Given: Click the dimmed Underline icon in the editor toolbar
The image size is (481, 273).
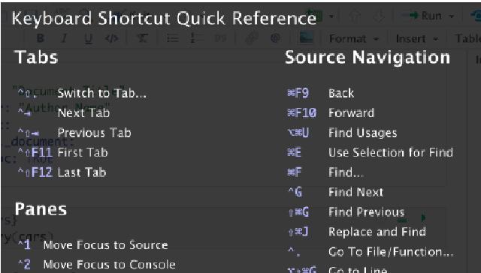Looking at the screenshot, I should pos(89,38).
